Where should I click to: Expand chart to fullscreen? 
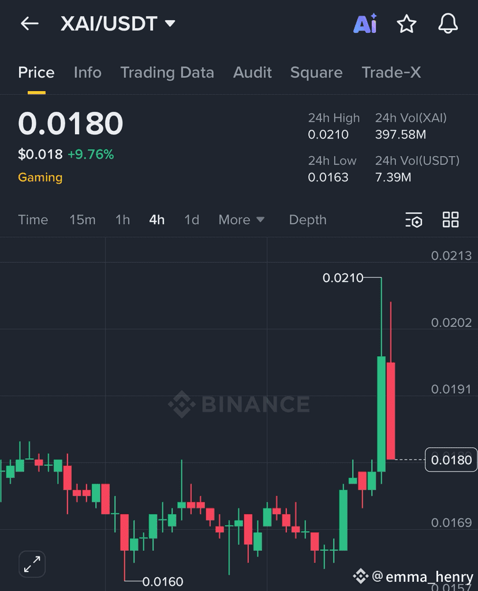point(32,564)
